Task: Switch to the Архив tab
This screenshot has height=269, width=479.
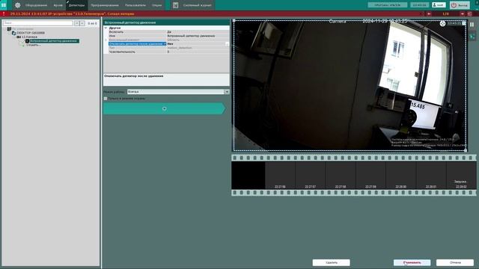Action: tap(58, 5)
